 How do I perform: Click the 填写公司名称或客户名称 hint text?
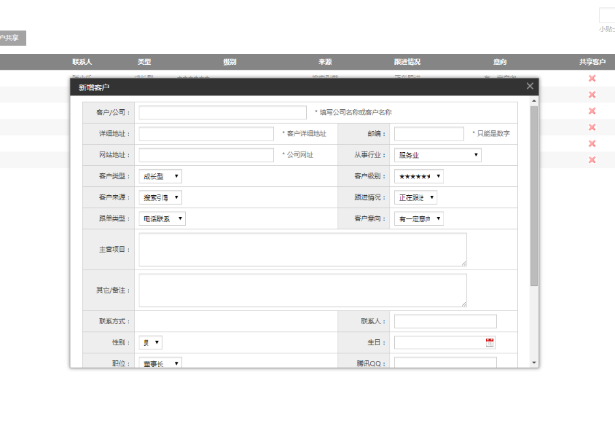(353, 113)
